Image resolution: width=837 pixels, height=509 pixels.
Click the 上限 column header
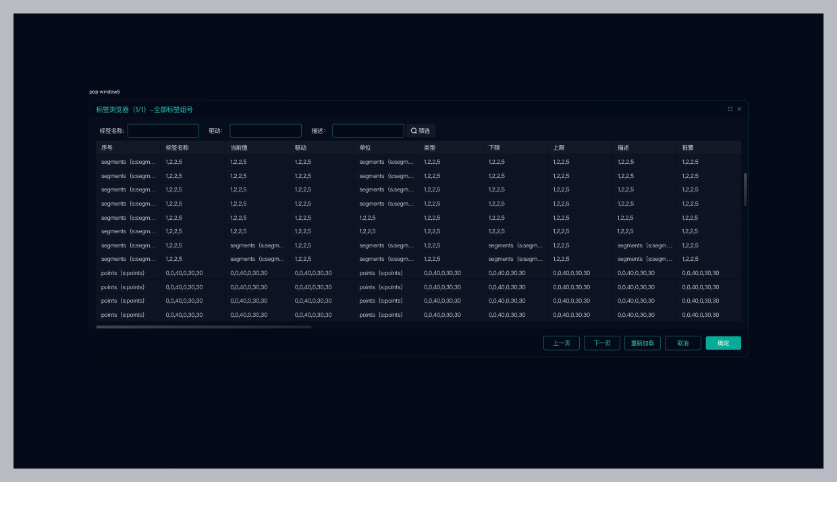[559, 148]
